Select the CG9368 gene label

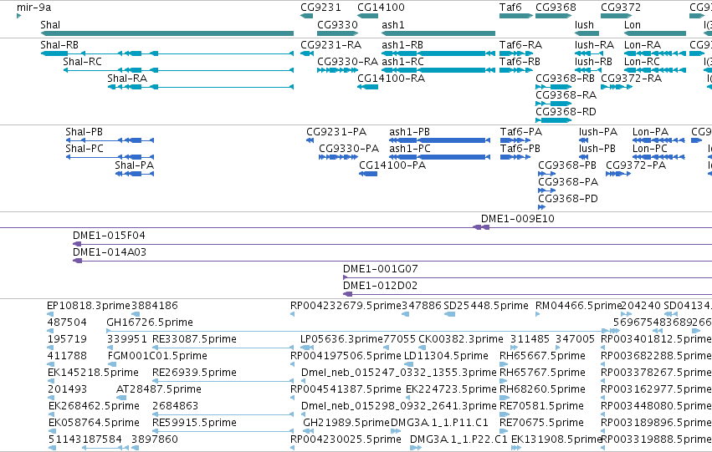[556, 8]
